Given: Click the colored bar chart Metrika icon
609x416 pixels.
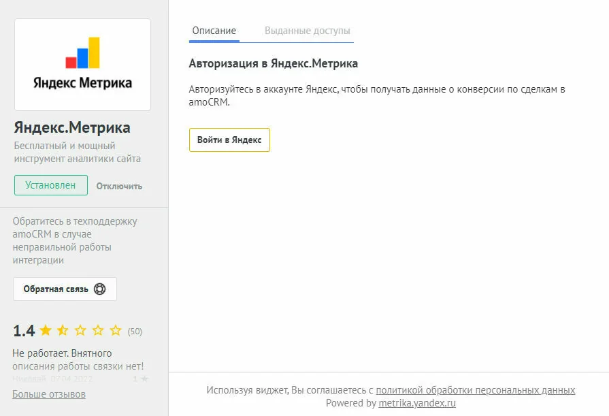Looking at the screenshot, I should pyautogui.click(x=83, y=53).
